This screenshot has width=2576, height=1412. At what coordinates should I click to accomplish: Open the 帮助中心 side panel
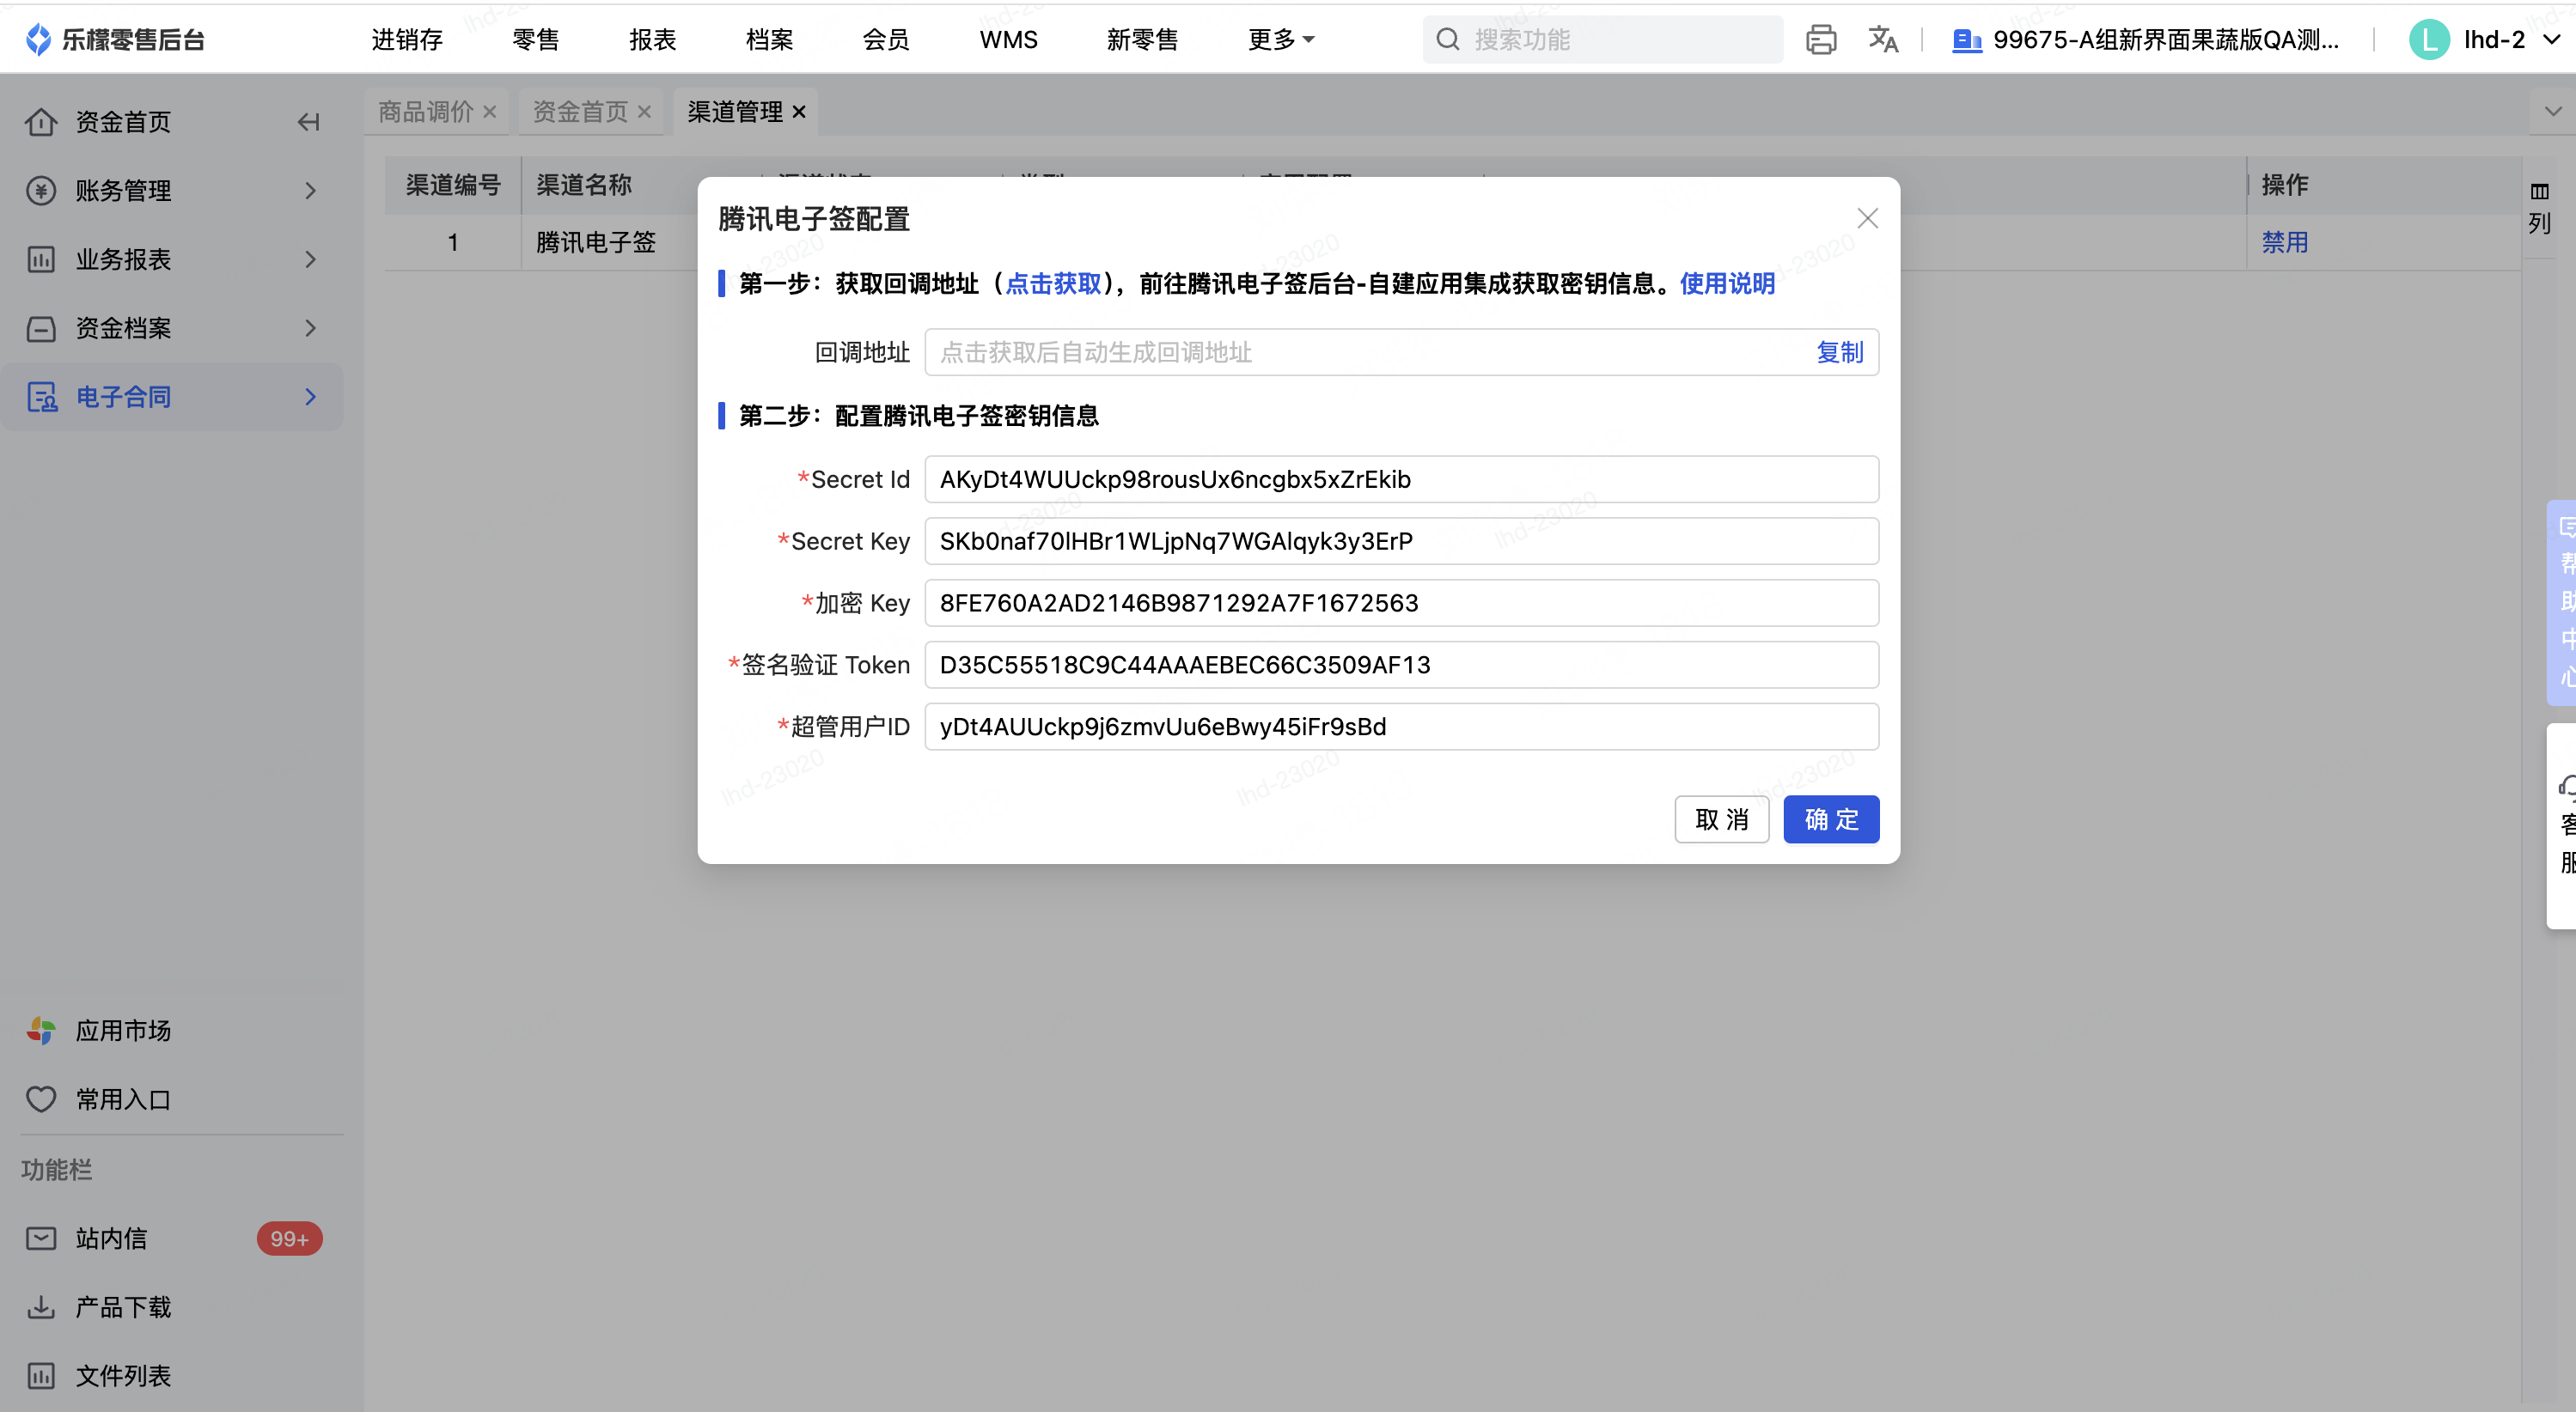point(2563,603)
